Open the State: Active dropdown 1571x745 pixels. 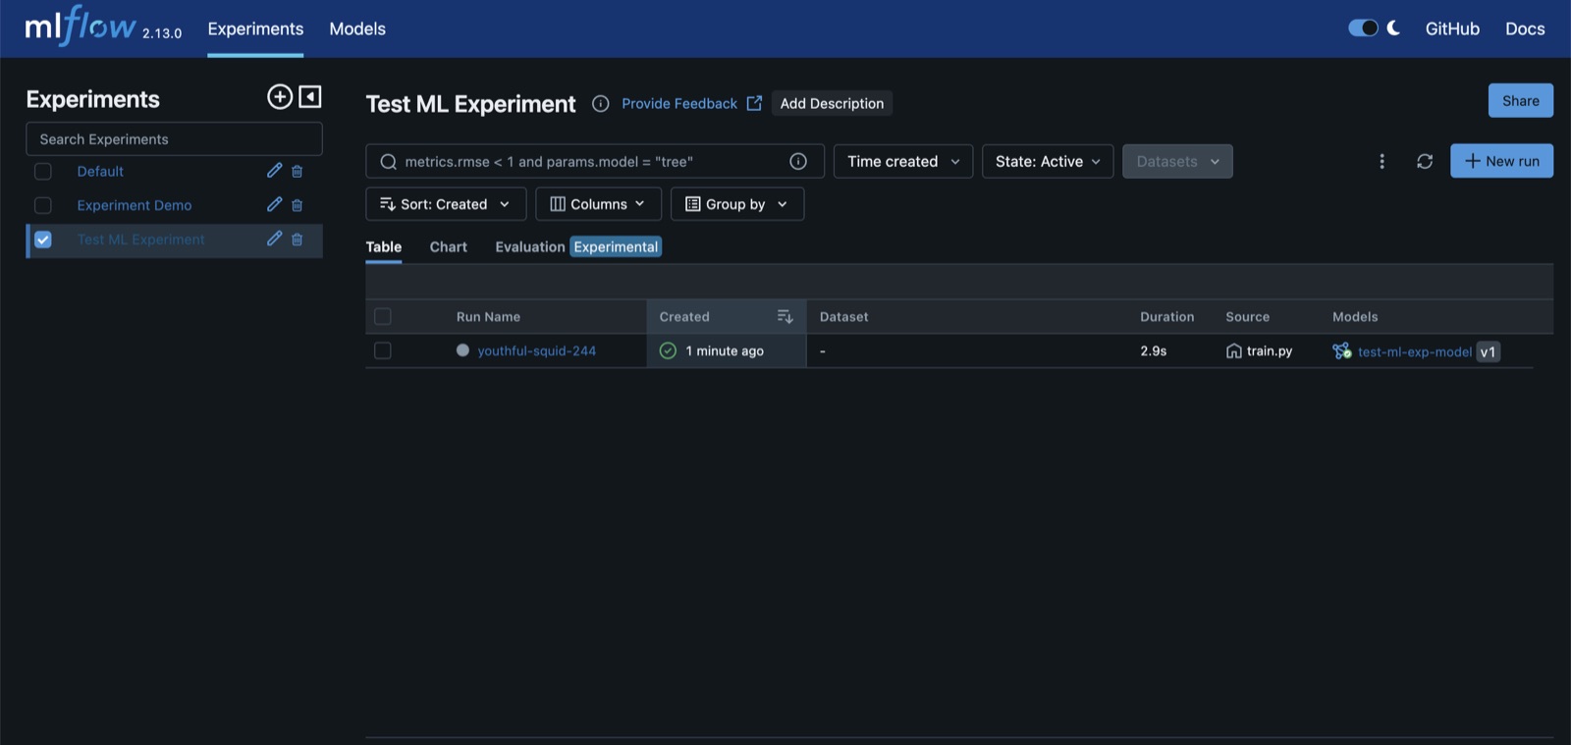pyautogui.click(x=1048, y=161)
